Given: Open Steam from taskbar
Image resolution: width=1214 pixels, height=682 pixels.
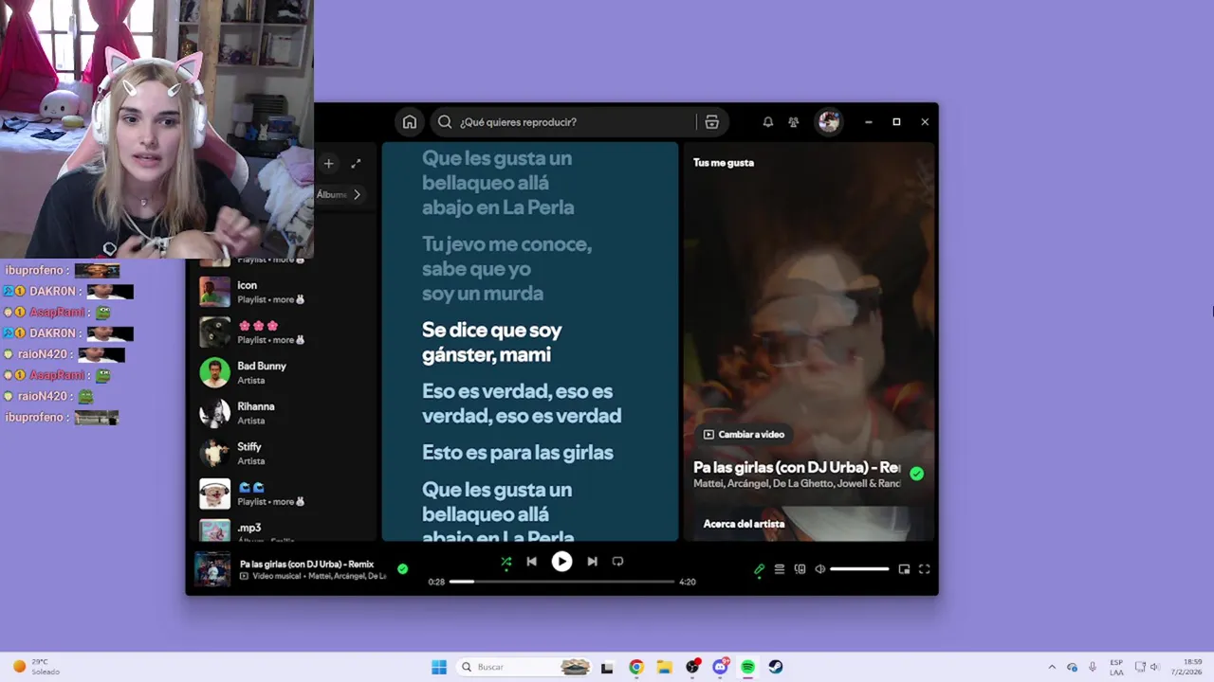Looking at the screenshot, I should tap(776, 667).
